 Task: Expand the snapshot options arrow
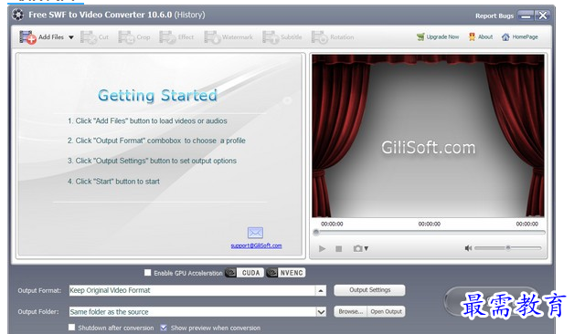[x=367, y=248]
